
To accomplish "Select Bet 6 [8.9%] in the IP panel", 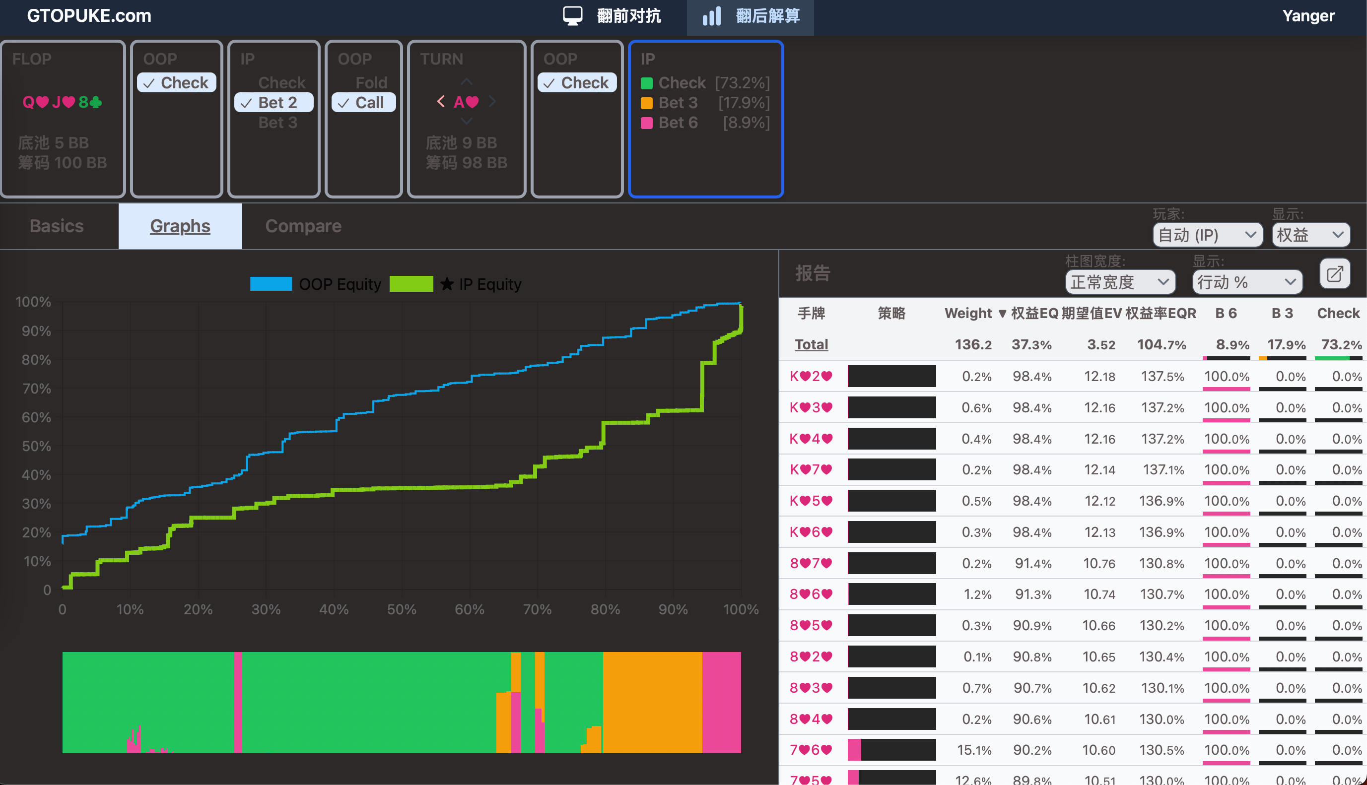I will [705, 123].
